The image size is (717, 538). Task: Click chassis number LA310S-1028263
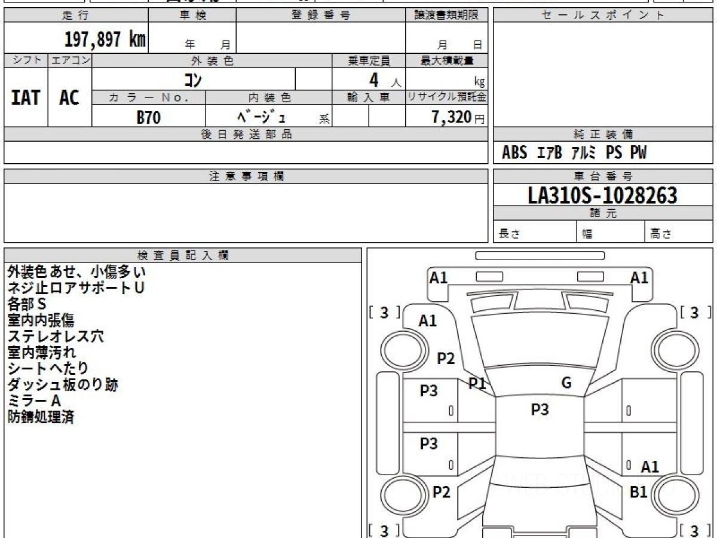[x=603, y=195]
